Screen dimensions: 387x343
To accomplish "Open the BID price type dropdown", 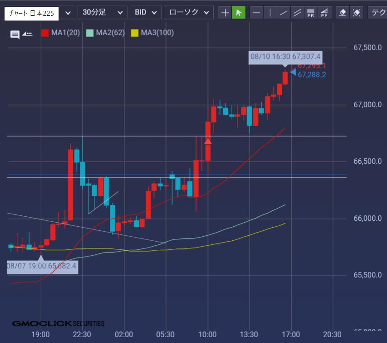I will (146, 12).
